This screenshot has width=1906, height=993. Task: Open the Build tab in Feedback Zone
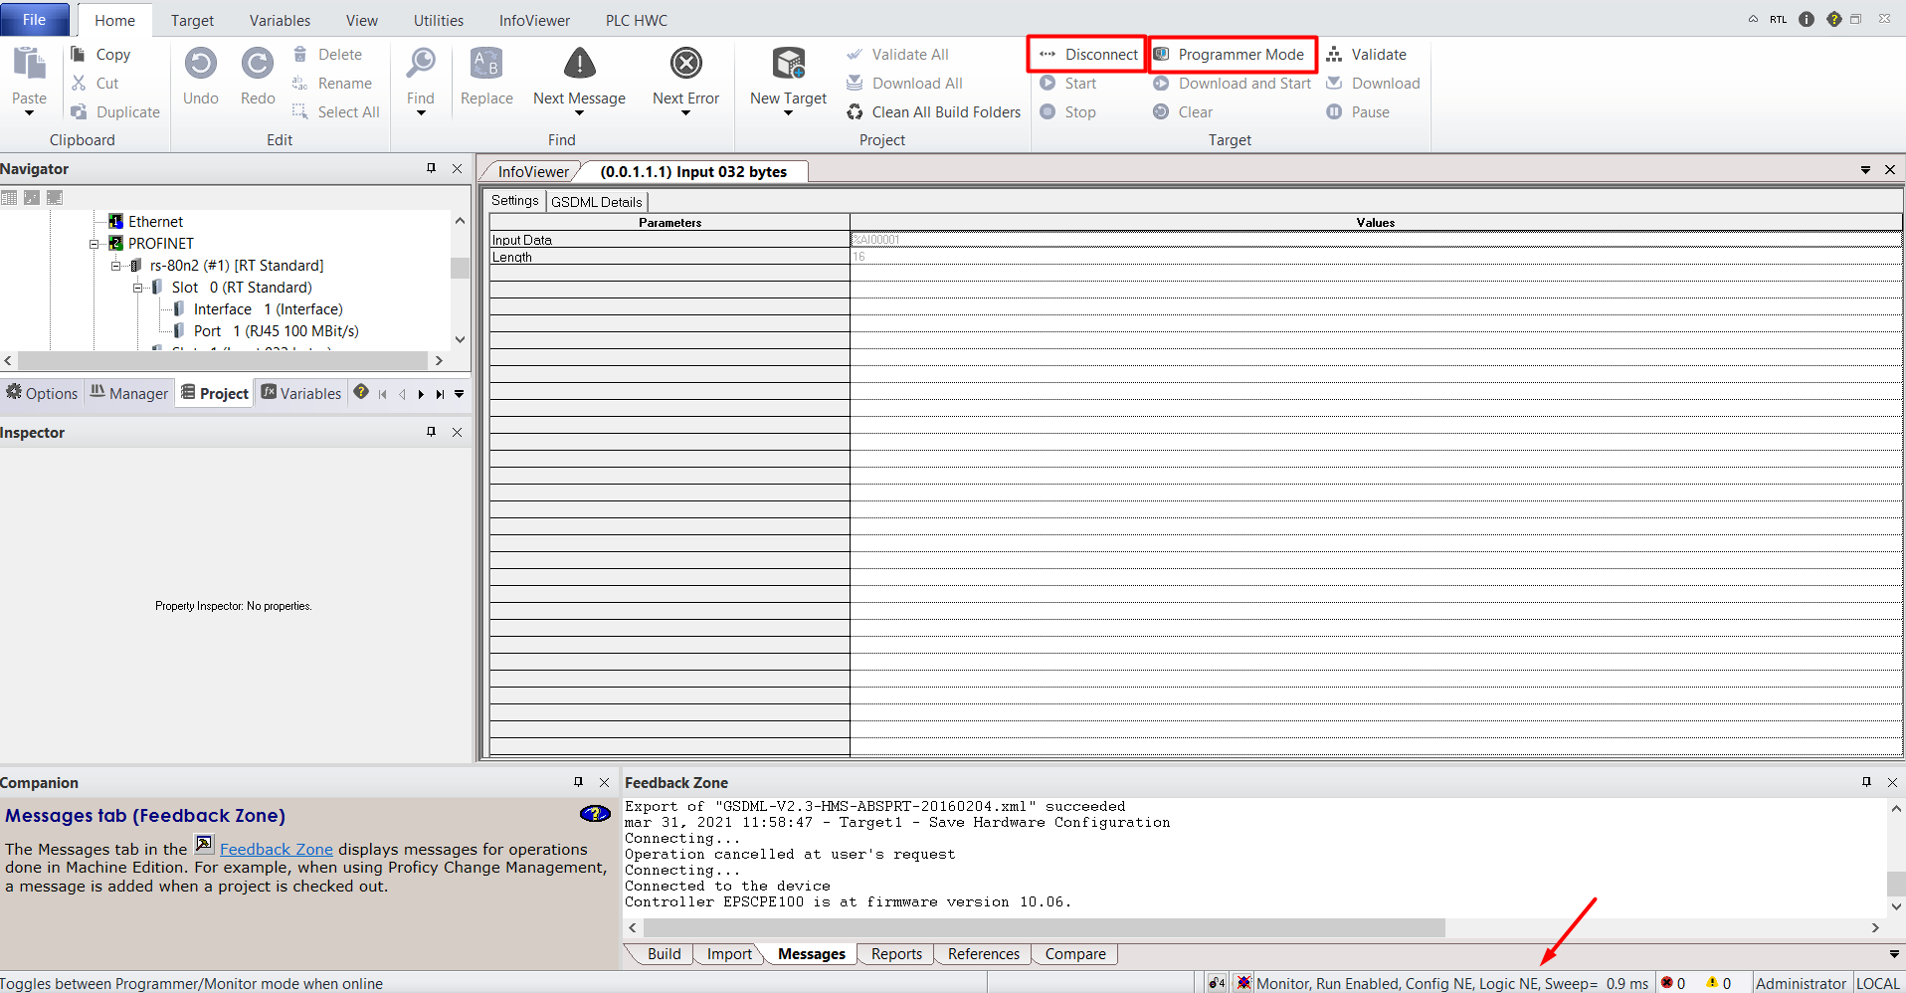664,953
